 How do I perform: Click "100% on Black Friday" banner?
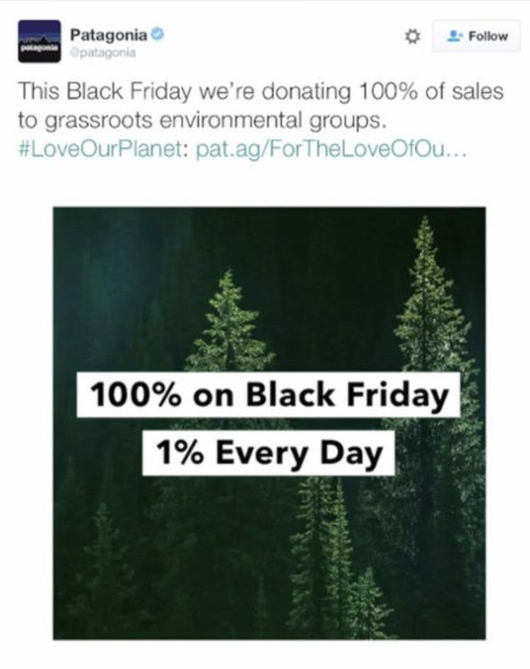point(268,396)
